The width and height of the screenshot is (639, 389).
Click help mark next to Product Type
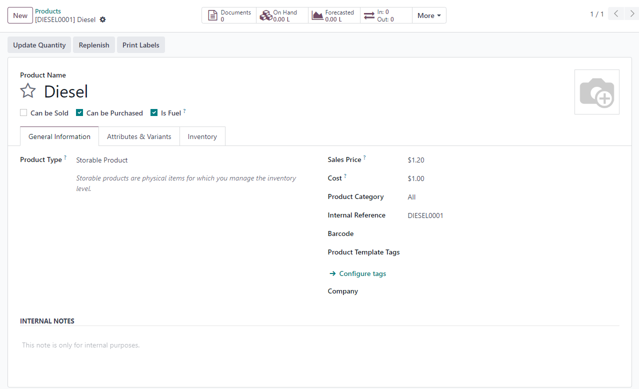point(65,157)
